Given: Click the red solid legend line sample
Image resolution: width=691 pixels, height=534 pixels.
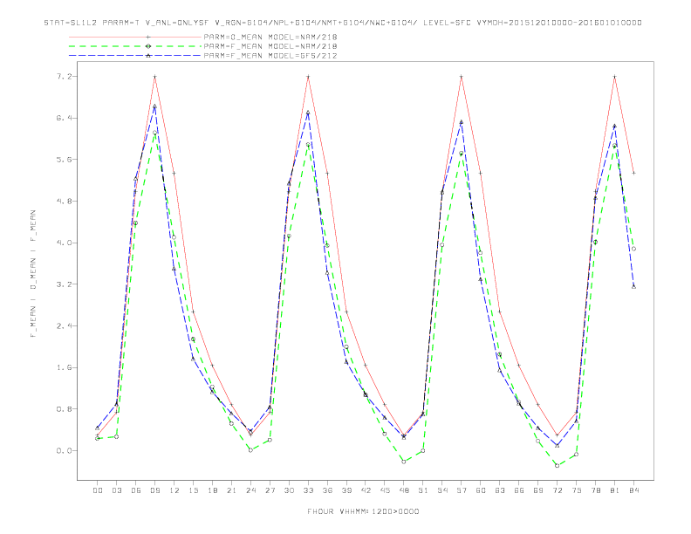Looking at the screenshot, I should (135, 37).
